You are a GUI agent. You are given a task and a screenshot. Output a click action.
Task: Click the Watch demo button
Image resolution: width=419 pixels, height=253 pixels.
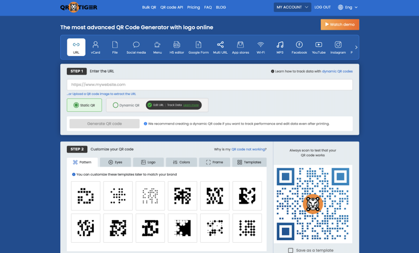(x=340, y=25)
